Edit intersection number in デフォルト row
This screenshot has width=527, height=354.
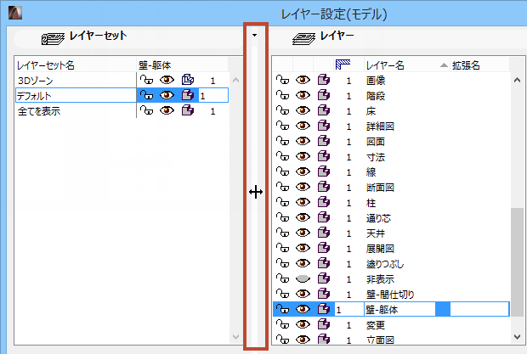(x=213, y=96)
